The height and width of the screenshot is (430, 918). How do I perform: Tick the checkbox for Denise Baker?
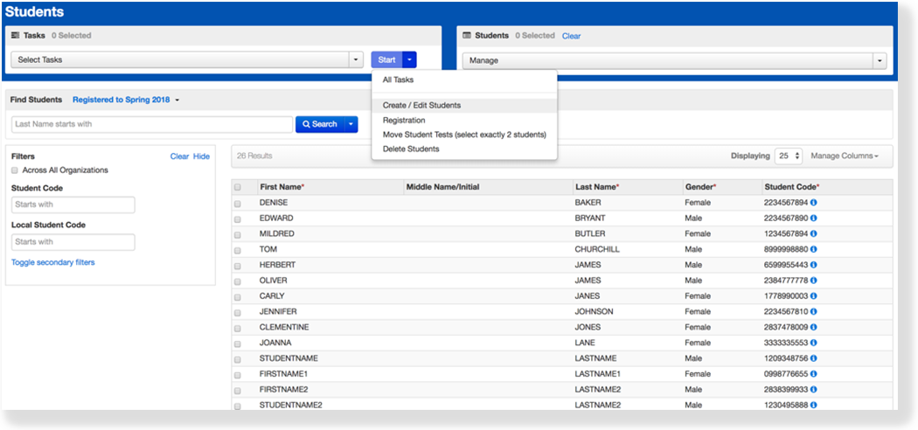[238, 203]
